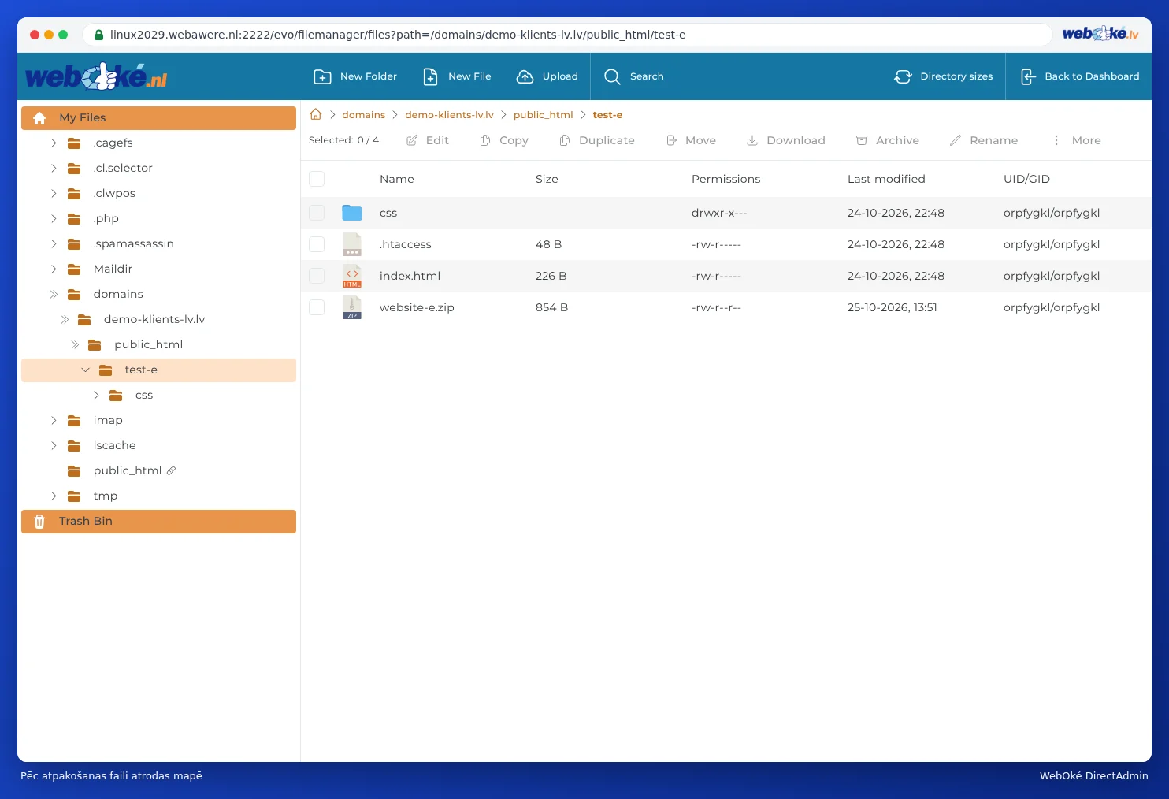Click the Rename pencil icon
Screen dimensions: 1169x799
pyautogui.click(x=956, y=140)
